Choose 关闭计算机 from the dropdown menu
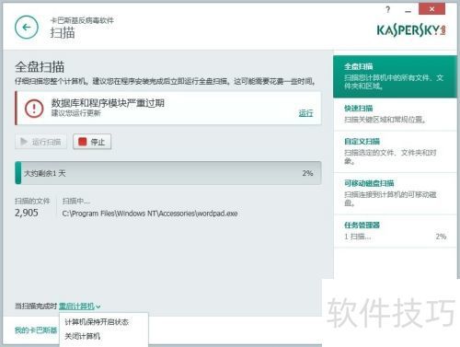This screenshot has width=460, height=347. (x=83, y=336)
